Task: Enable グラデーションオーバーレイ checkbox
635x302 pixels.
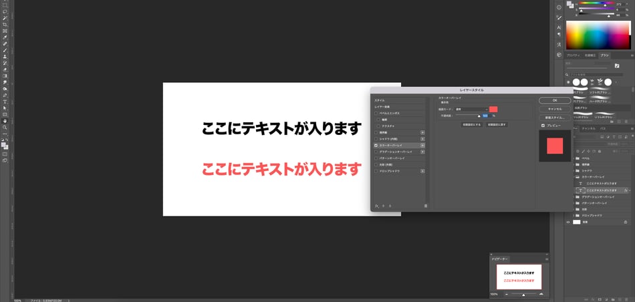Action: point(376,152)
